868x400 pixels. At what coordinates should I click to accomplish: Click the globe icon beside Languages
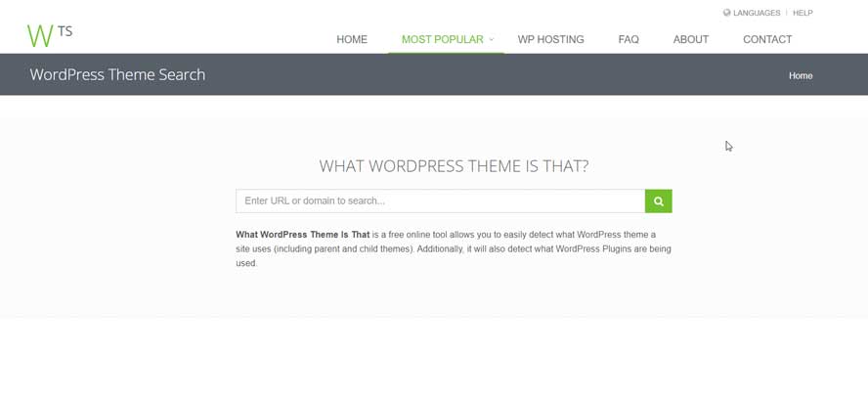(x=727, y=13)
